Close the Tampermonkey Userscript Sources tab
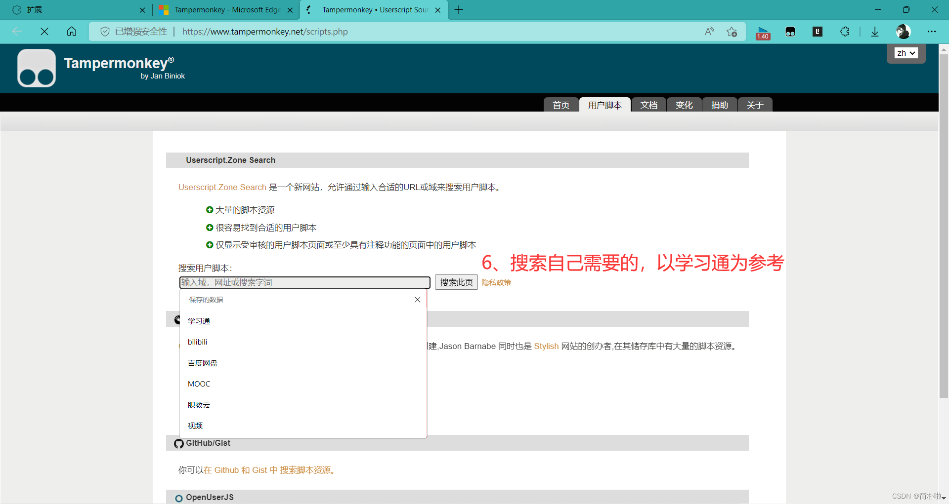949x504 pixels. tap(437, 10)
